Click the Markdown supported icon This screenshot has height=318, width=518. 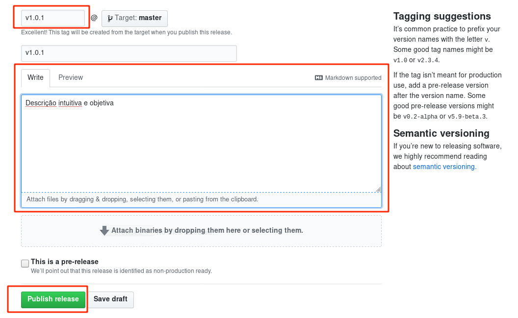pyautogui.click(x=318, y=78)
